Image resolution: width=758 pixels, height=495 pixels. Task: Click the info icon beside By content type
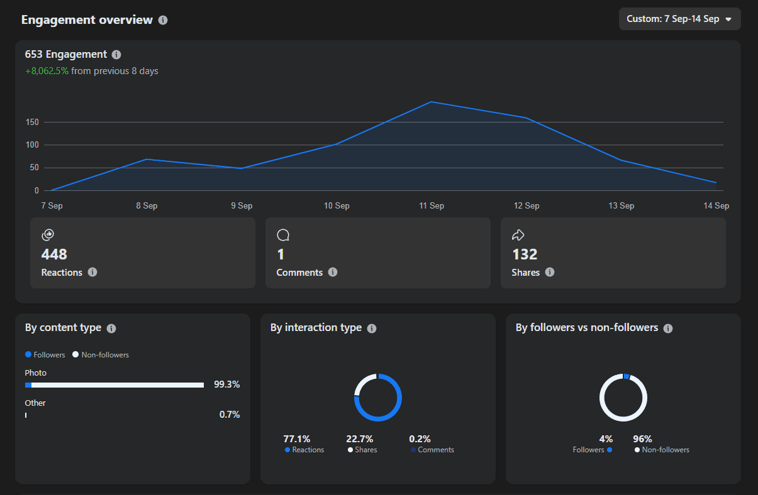tap(111, 329)
